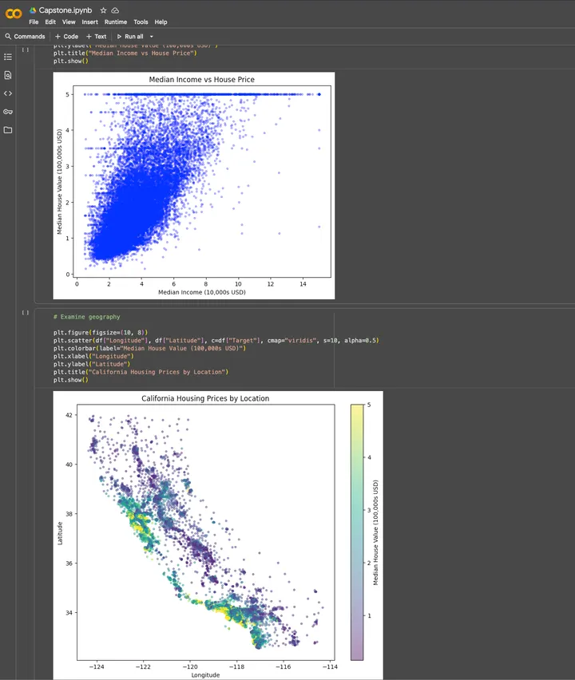This screenshot has width=575, height=680.
Task: Click the cloud save status icon
Action: [115, 10]
